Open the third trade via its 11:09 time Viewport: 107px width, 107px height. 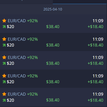point(98,57)
